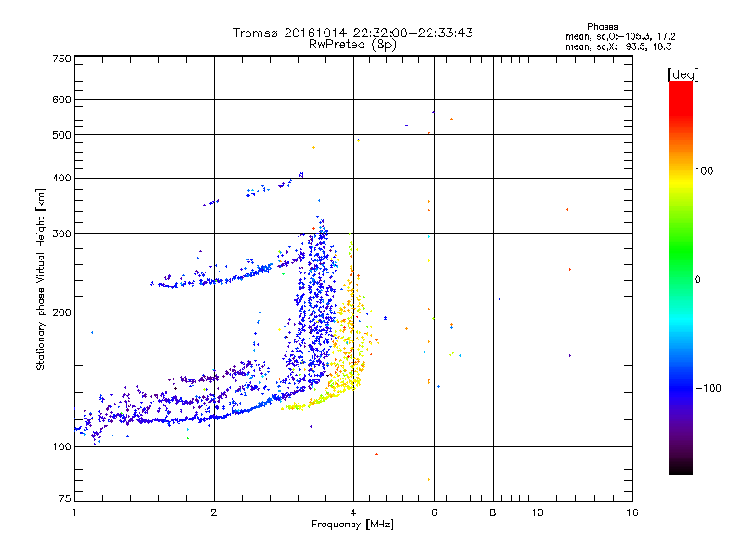Click the y-axis label '300'
This screenshot has width=744, height=558.
point(61,233)
